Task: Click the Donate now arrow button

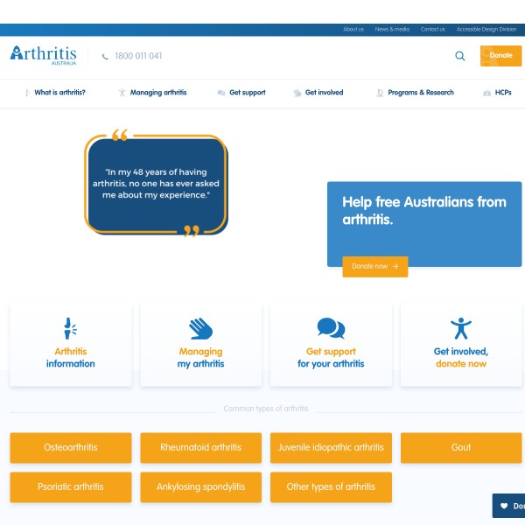Action: pos(374,266)
